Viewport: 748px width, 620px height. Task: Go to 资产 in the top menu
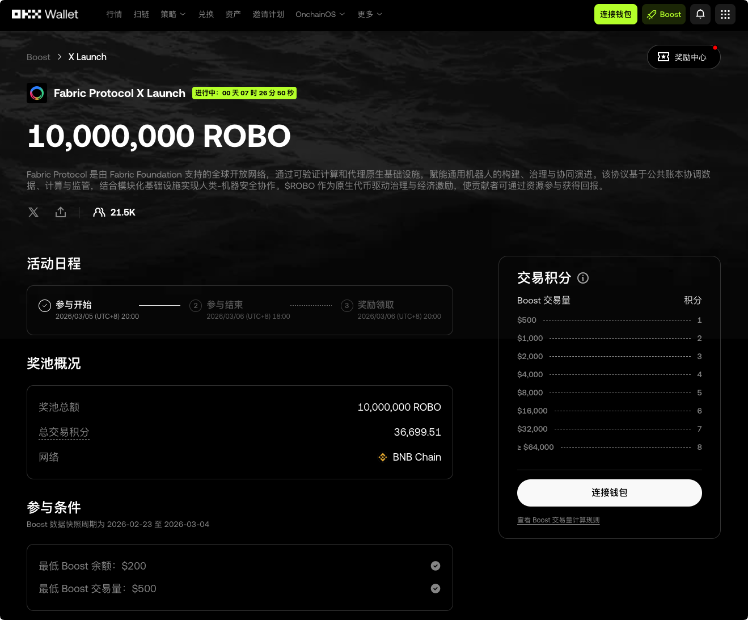233,14
